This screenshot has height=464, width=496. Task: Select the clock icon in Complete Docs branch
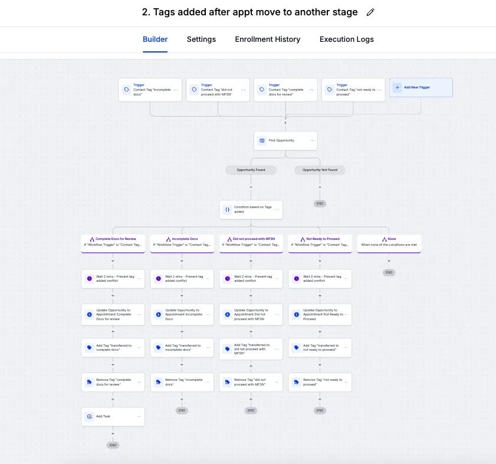coord(89,278)
